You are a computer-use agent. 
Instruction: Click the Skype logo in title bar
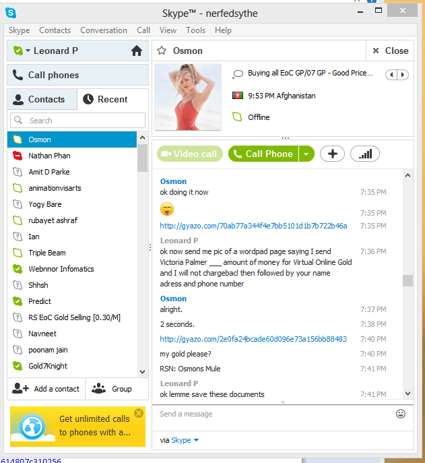[11, 13]
